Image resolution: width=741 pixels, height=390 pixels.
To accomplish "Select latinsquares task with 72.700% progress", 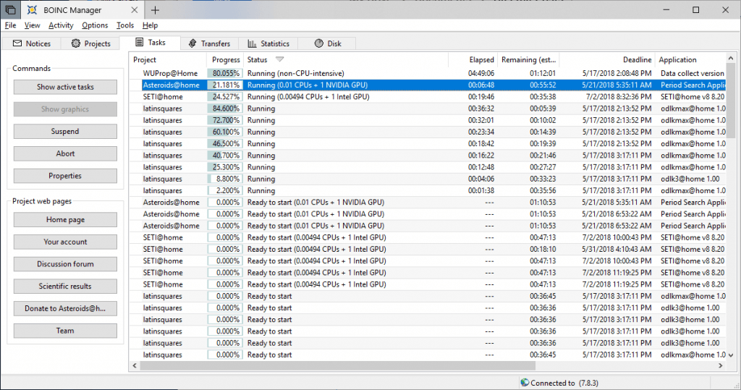I will pos(428,120).
